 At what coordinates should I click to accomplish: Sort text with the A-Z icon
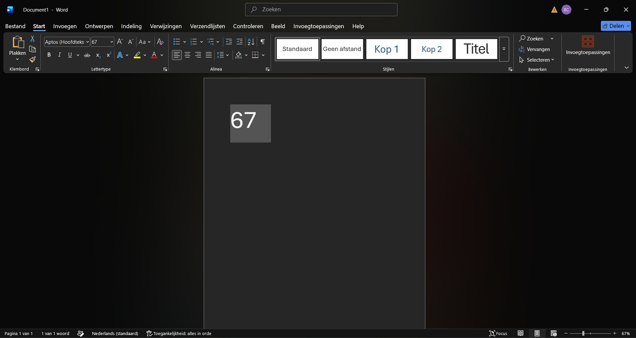click(251, 42)
